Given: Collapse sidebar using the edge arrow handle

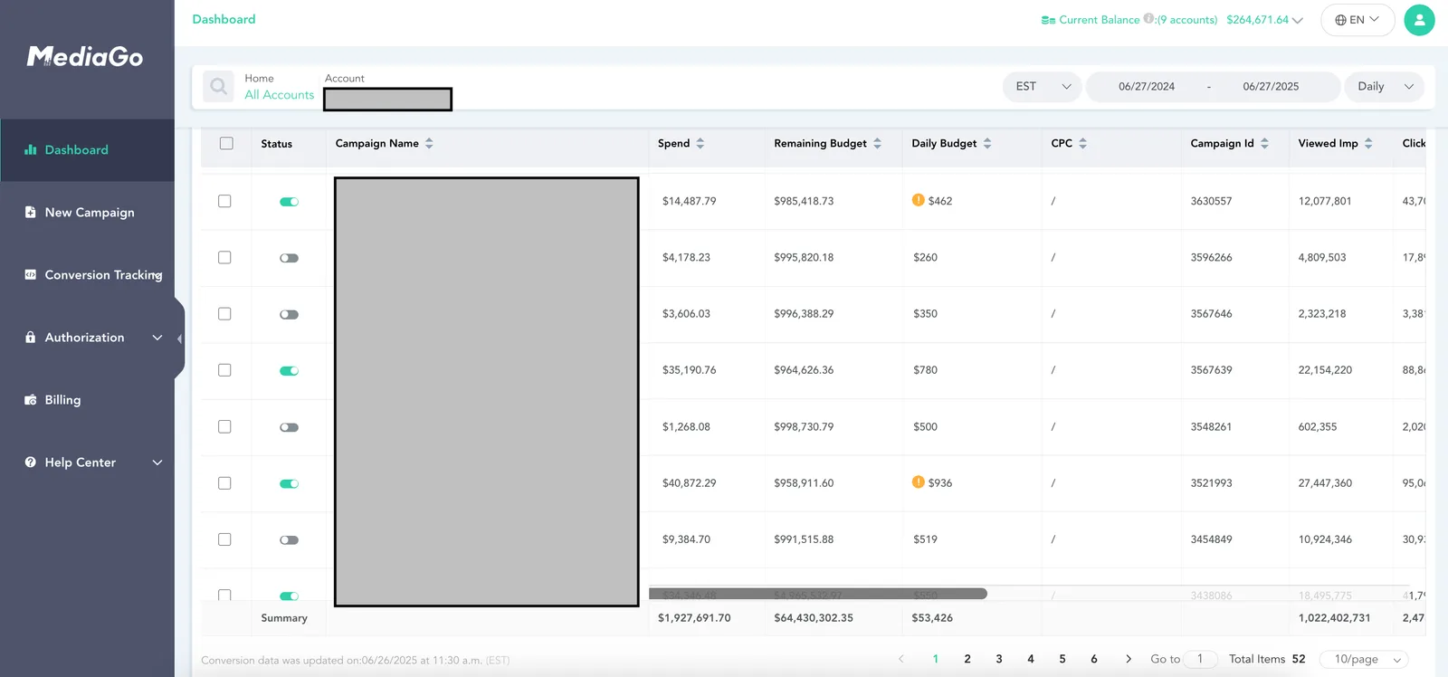Looking at the screenshot, I should coord(179,338).
